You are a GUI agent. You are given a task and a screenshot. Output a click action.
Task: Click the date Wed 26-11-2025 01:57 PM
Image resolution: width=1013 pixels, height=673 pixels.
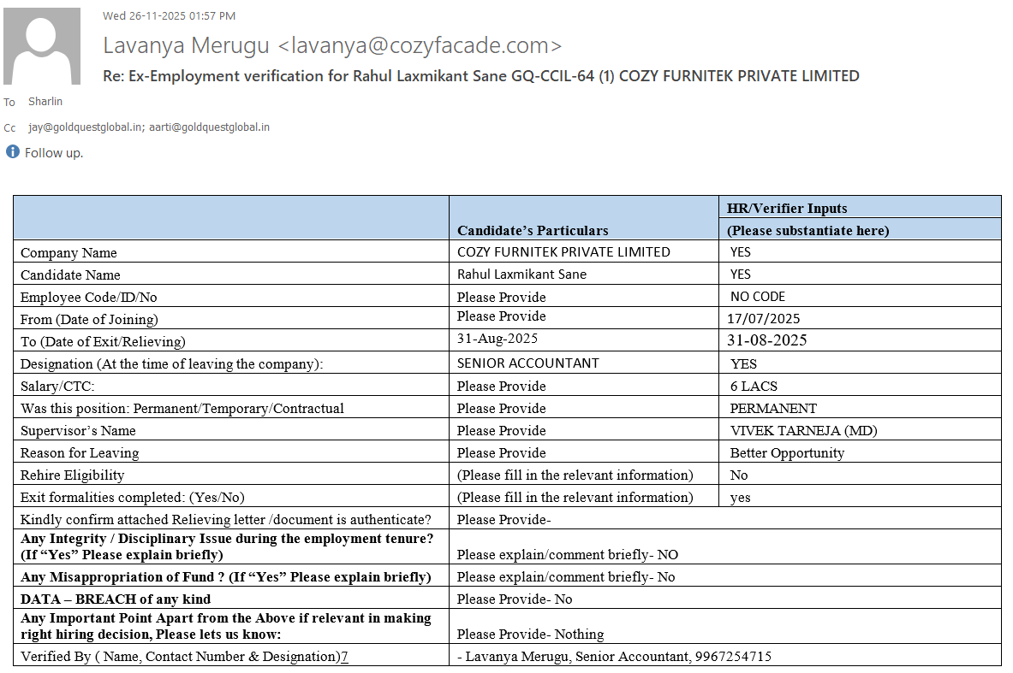click(169, 15)
